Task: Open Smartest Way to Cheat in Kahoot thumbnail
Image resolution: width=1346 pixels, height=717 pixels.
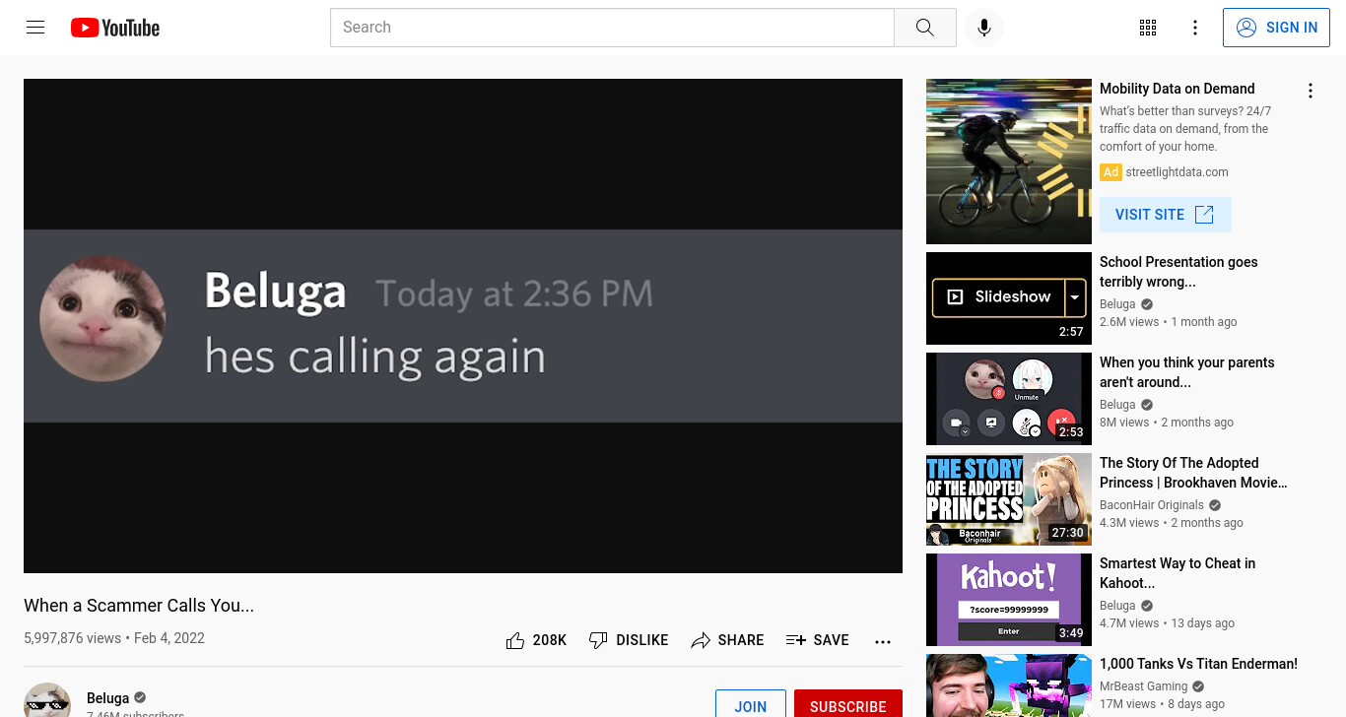Action: 1009,600
